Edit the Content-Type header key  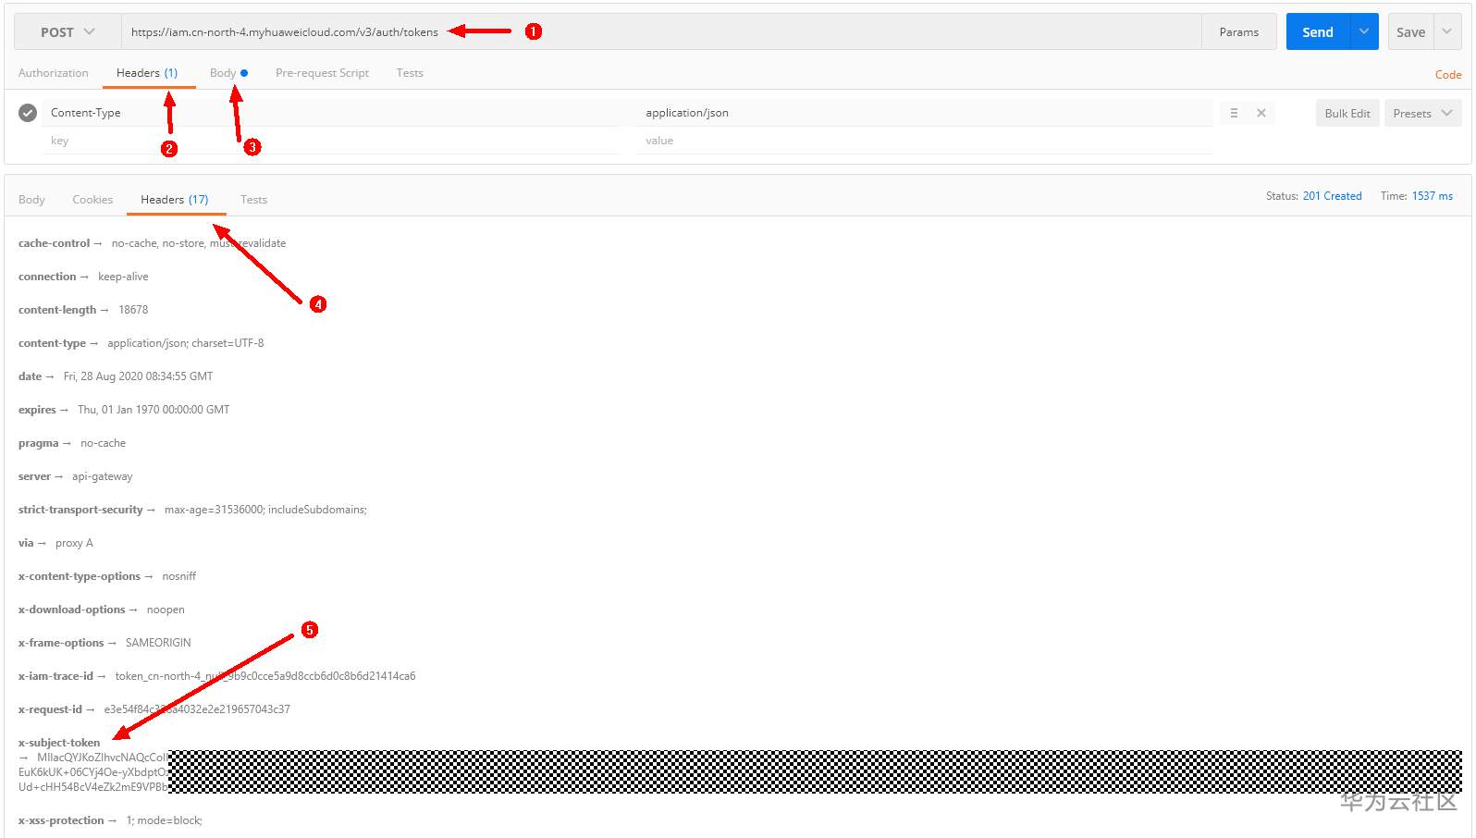[329, 113]
